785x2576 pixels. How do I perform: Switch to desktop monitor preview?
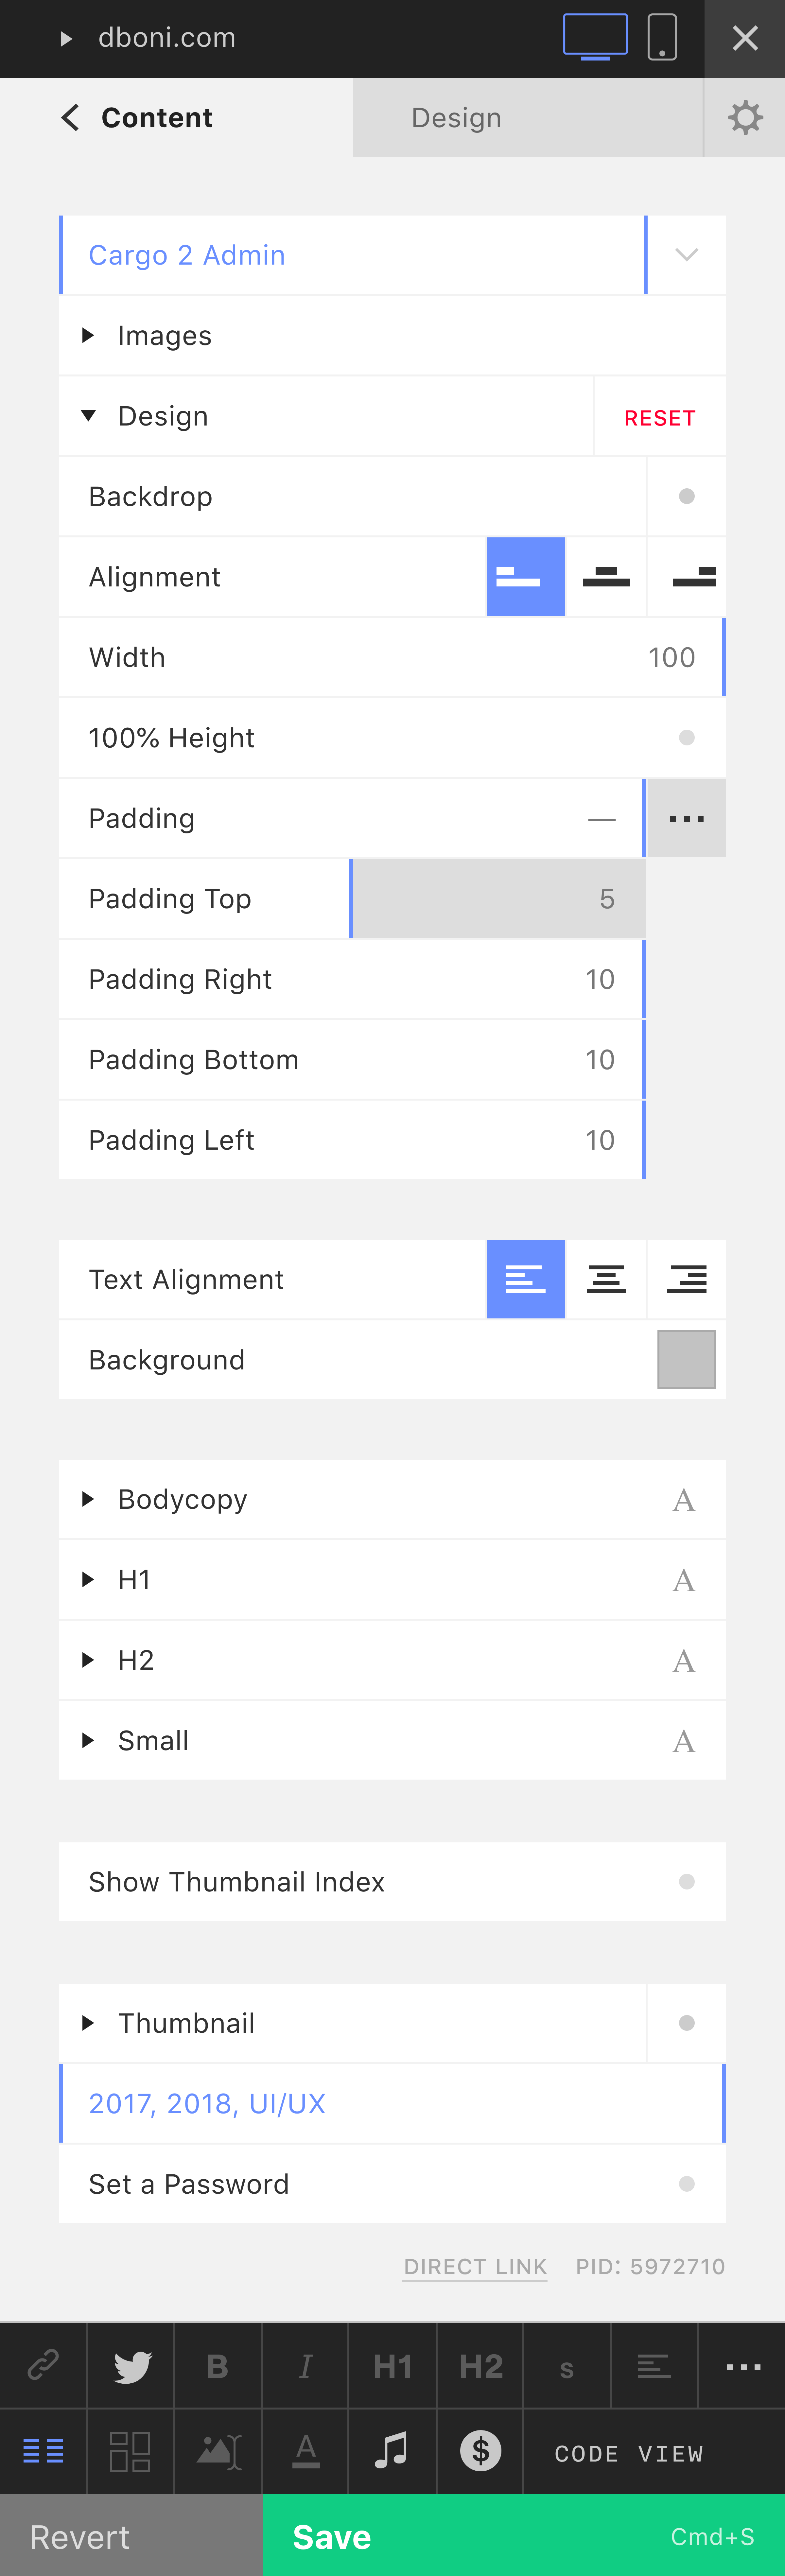pyautogui.click(x=595, y=38)
